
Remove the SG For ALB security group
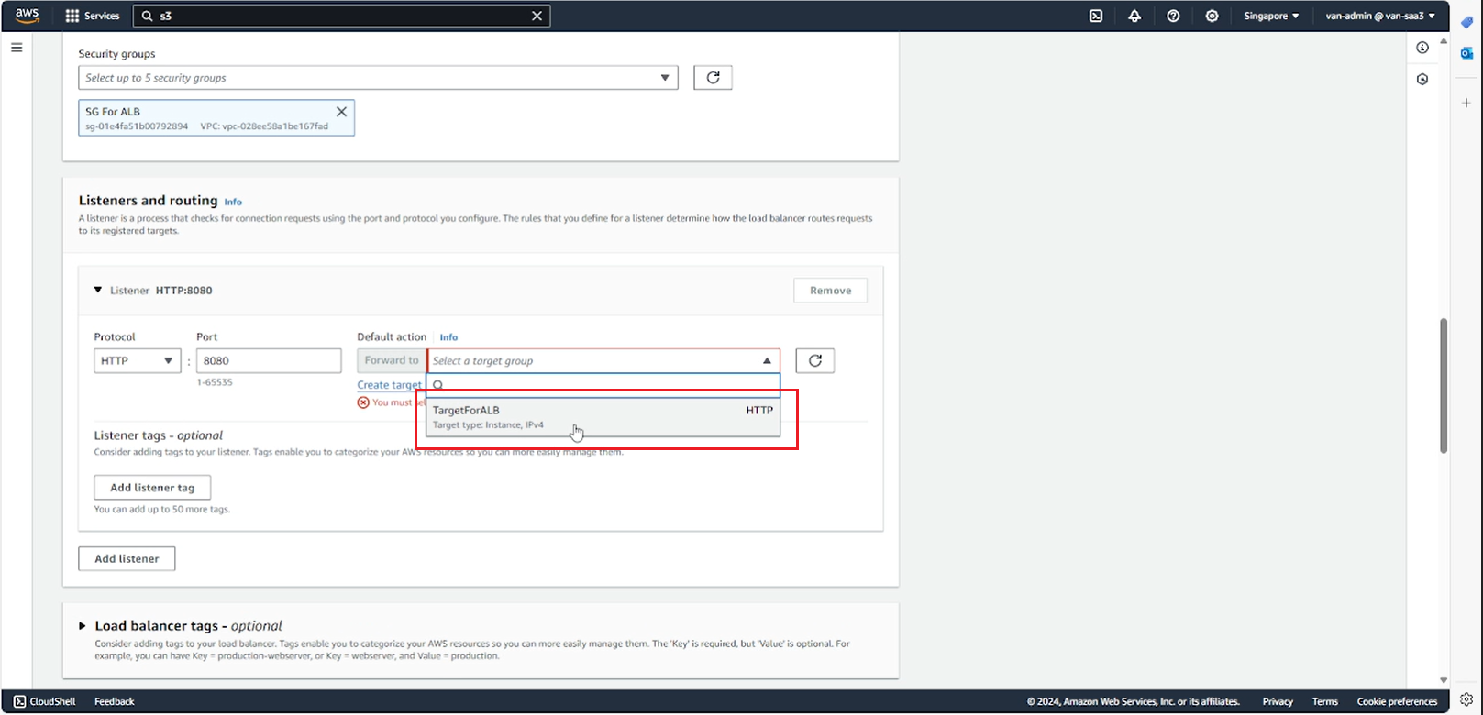click(x=341, y=112)
